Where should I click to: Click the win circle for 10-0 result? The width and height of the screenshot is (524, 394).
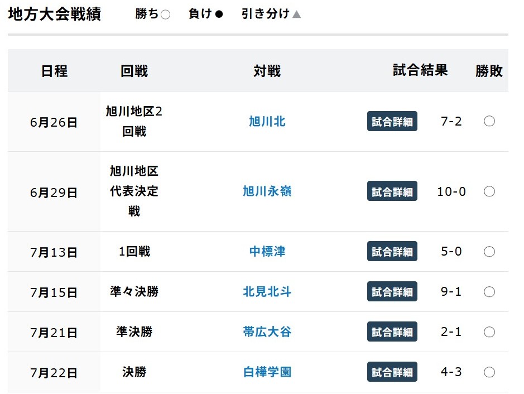tap(489, 191)
